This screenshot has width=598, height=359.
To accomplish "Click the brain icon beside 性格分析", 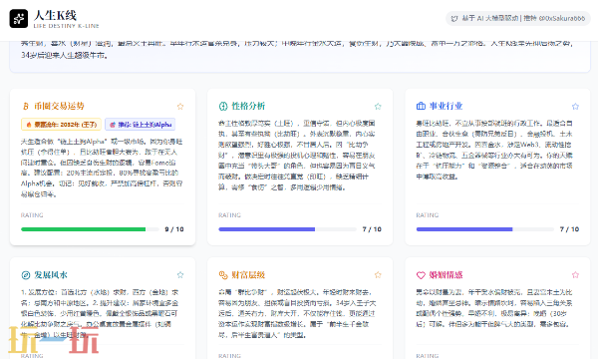I will click(223, 106).
